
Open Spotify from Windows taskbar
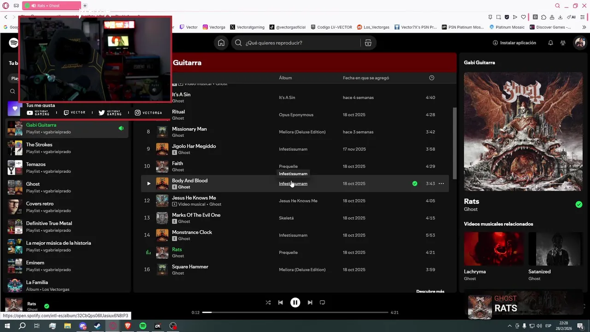[142, 326]
